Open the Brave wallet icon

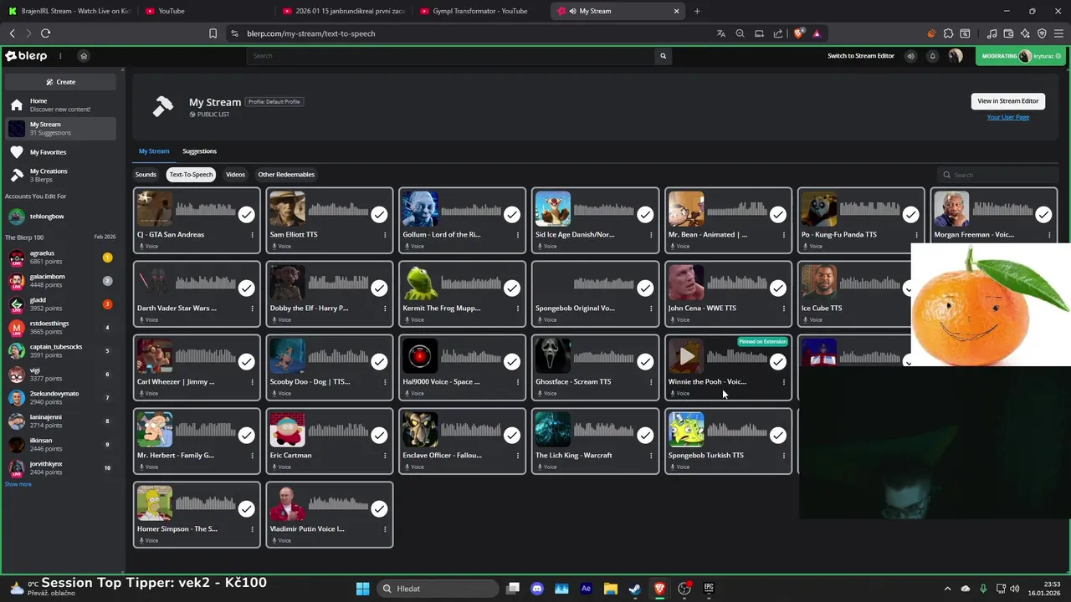1008,33
